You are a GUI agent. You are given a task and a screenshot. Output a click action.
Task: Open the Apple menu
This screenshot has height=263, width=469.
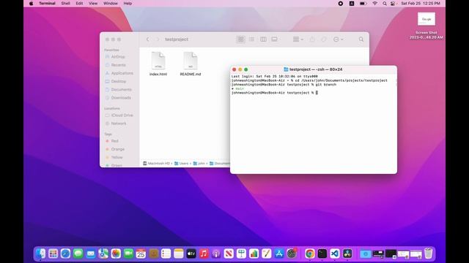tap(31, 4)
